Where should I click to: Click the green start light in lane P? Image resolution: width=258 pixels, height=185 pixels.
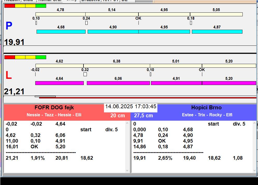click(x=41, y=6)
